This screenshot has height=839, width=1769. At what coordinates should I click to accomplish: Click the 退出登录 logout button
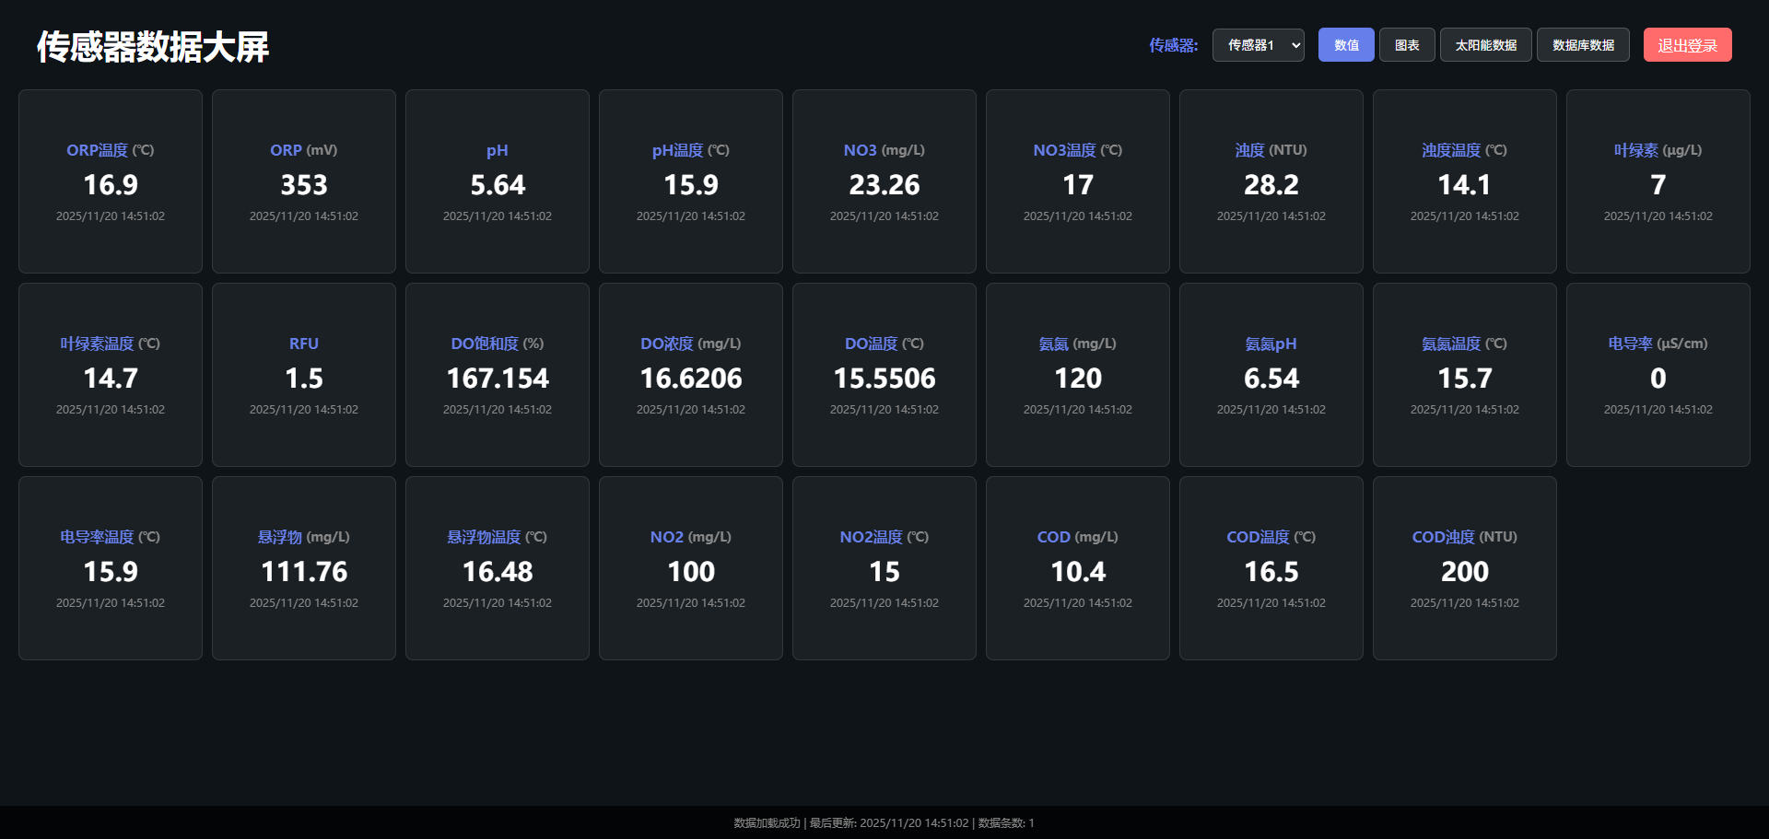coord(1687,45)
